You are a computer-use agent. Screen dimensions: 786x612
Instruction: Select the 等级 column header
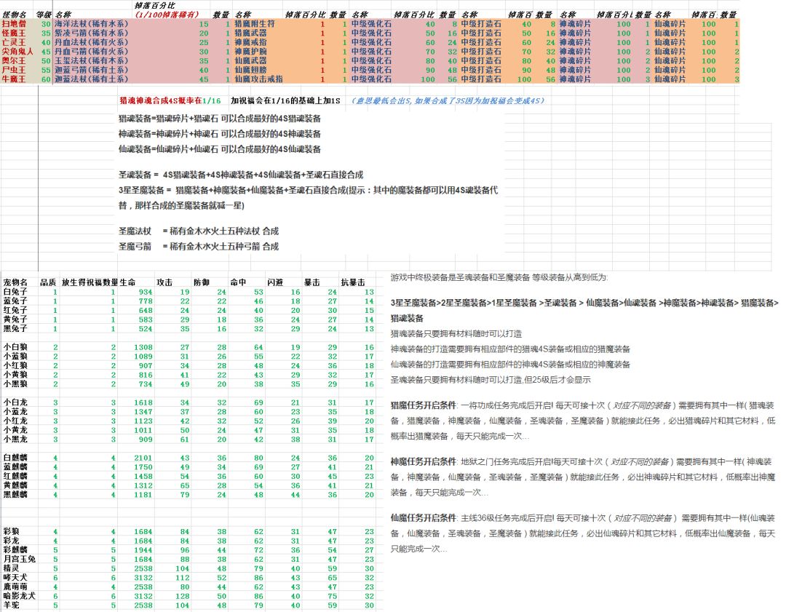coord(44,15)
